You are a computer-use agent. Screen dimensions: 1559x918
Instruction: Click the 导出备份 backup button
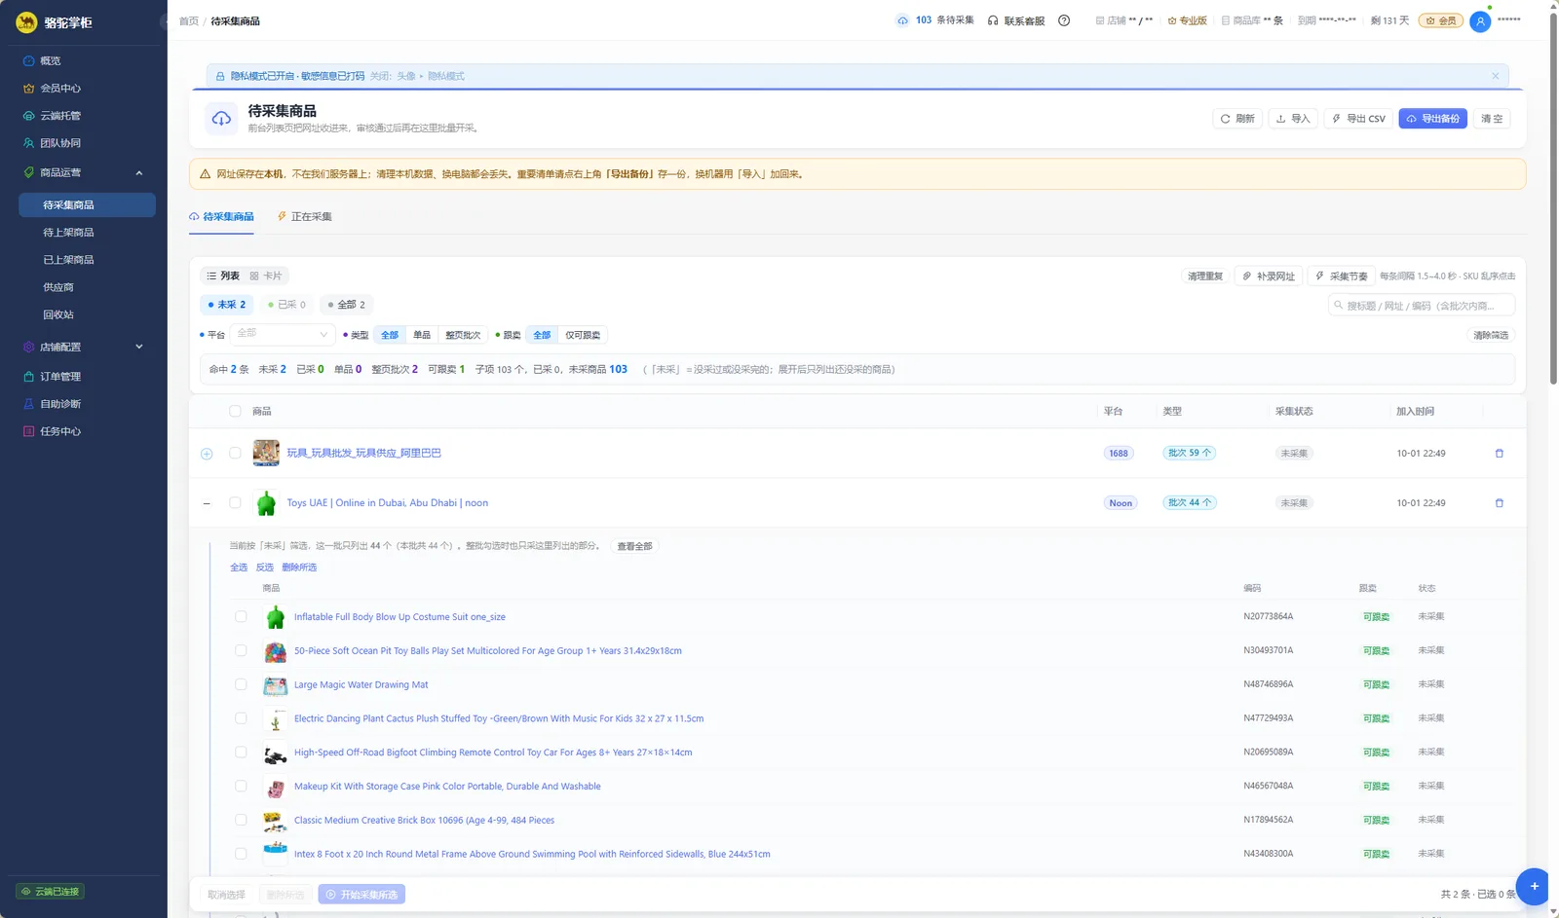coord(1432,119)
